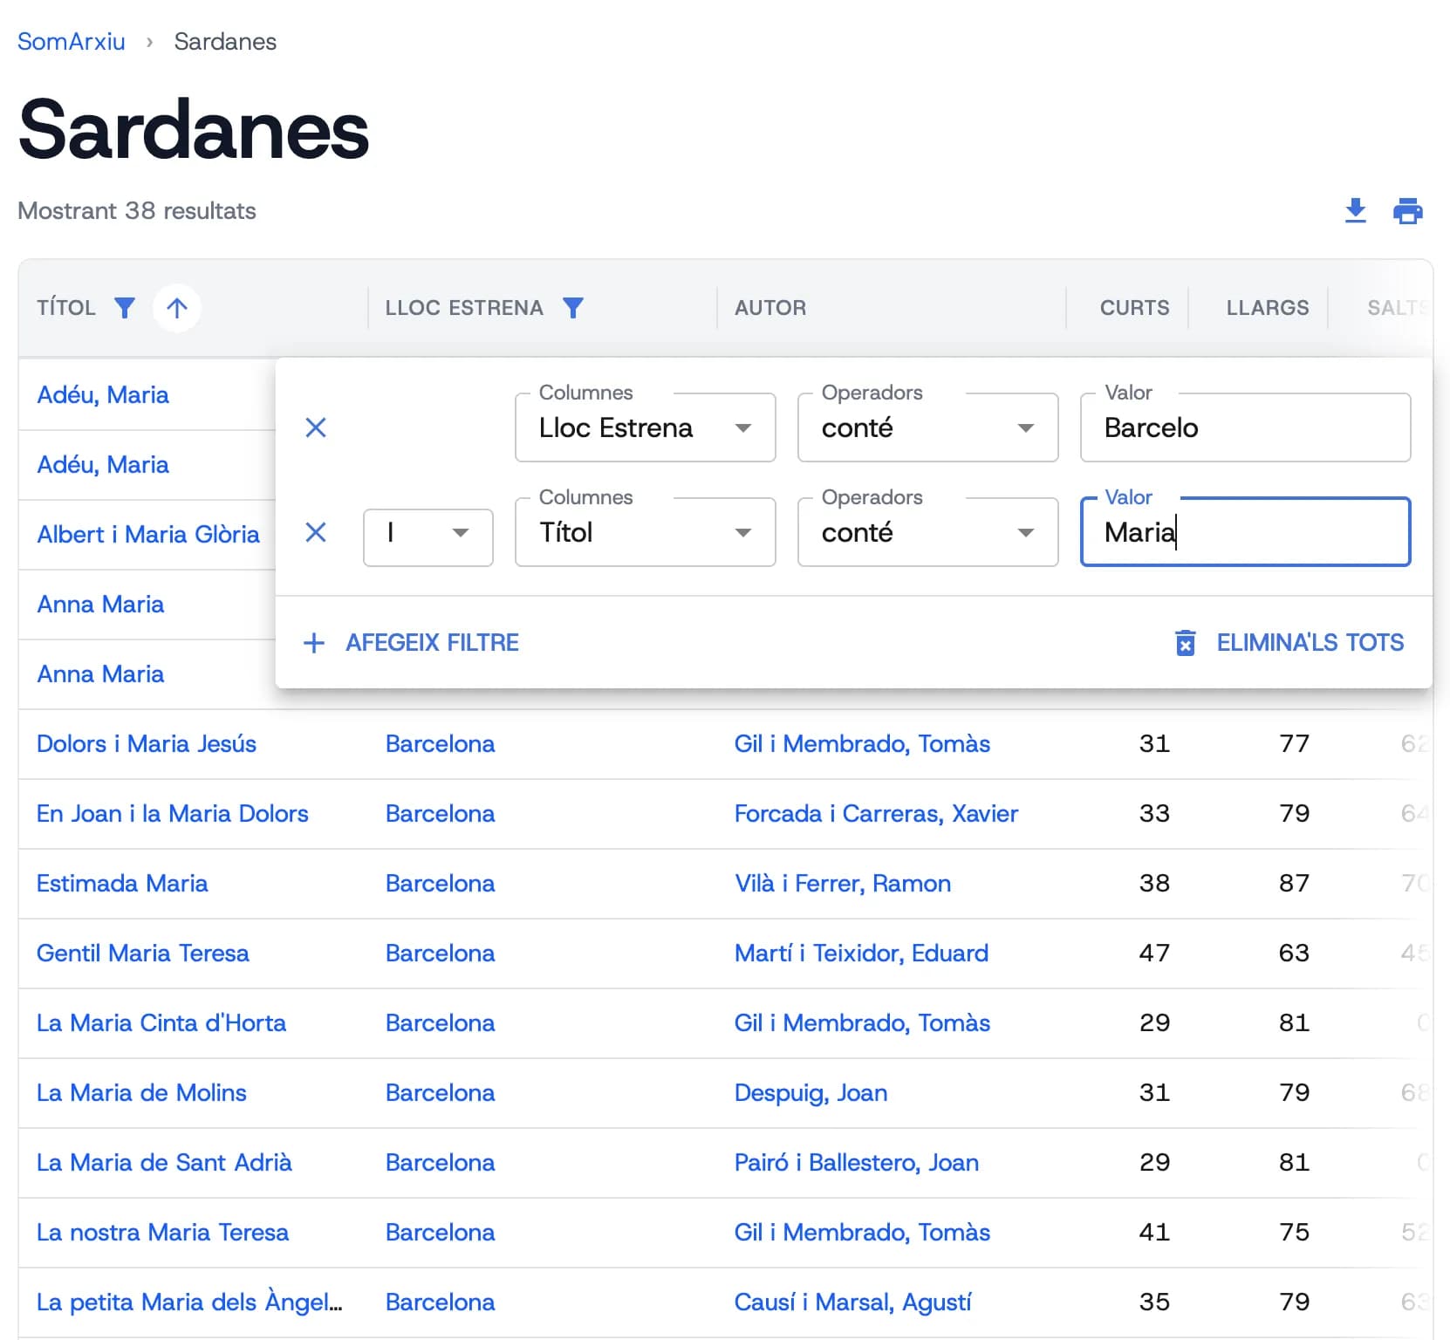Open the sardana 'Estimada Maria'
The image size is (1450, 1340).
coord(122,884)
